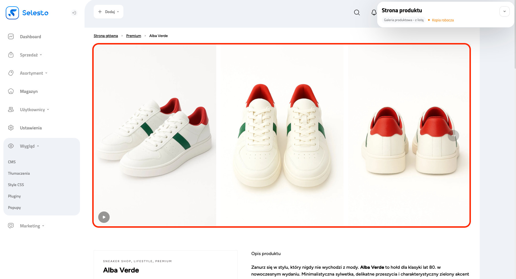Open the CMS submenu item
The width and height of the screenshot is (516, 279).
[12, 162]
